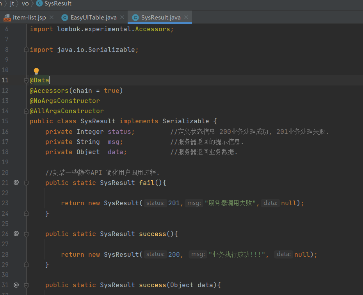The image size is (363, 295).
Task: Toggle the fold marker at line 14
Action: (x=26, y=111)
